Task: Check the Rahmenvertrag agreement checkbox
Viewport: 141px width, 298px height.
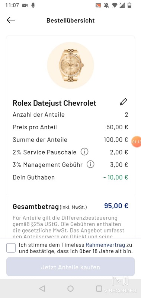Action: pyautogui.click(x=11, y=248)
